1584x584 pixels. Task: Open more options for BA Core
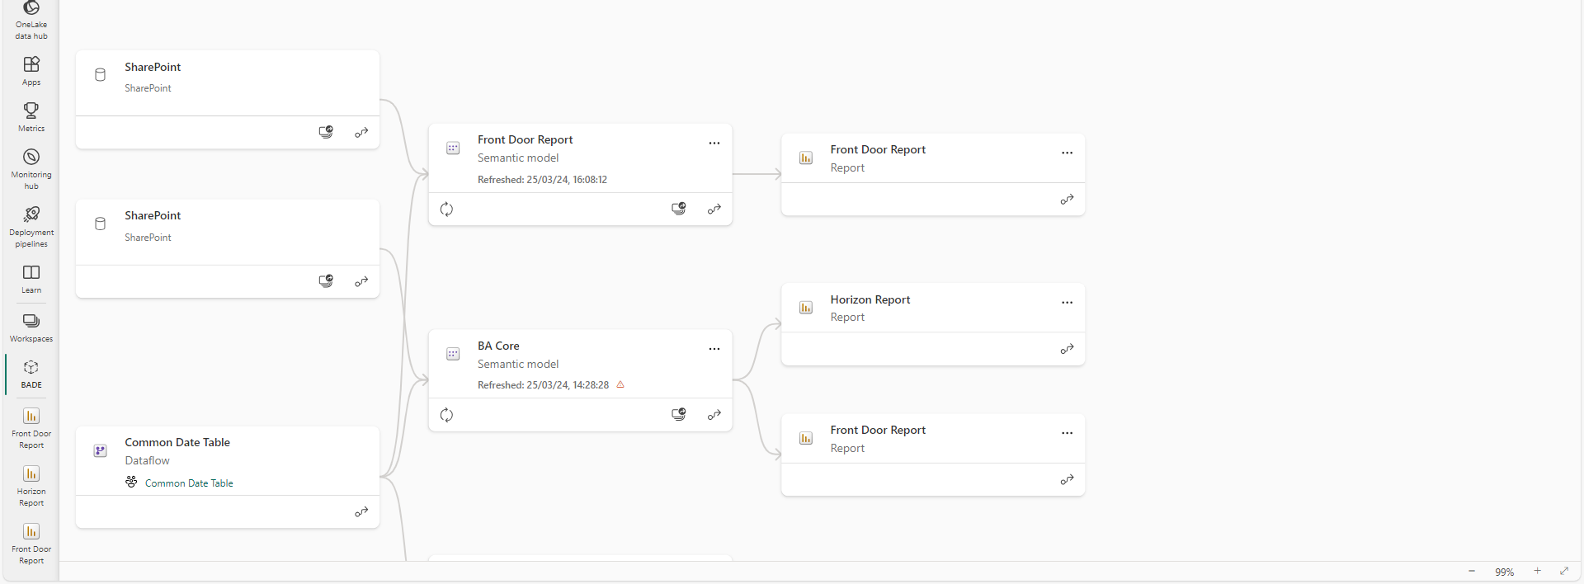(714, 349)
